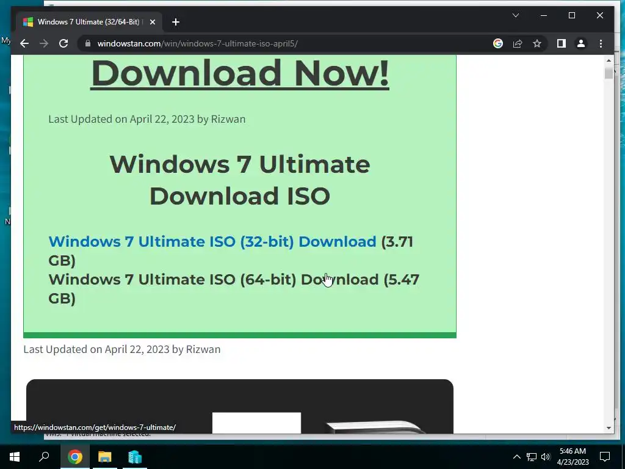Click the vertical scrollbar thumb
The height and width of the screenshot is (469, 625).
pyautogui.click(x=609, y=73)
